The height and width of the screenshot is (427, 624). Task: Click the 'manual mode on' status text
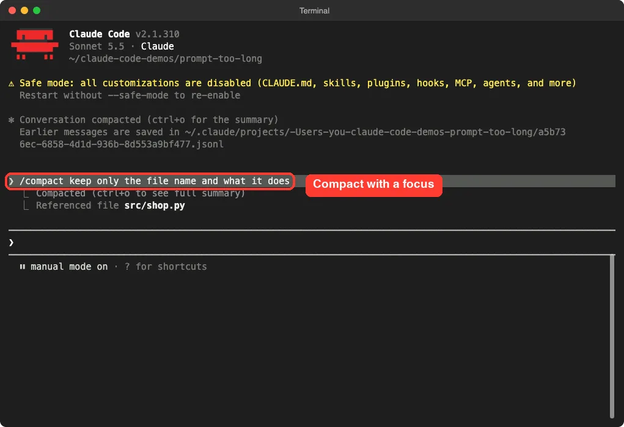(69, 267)
